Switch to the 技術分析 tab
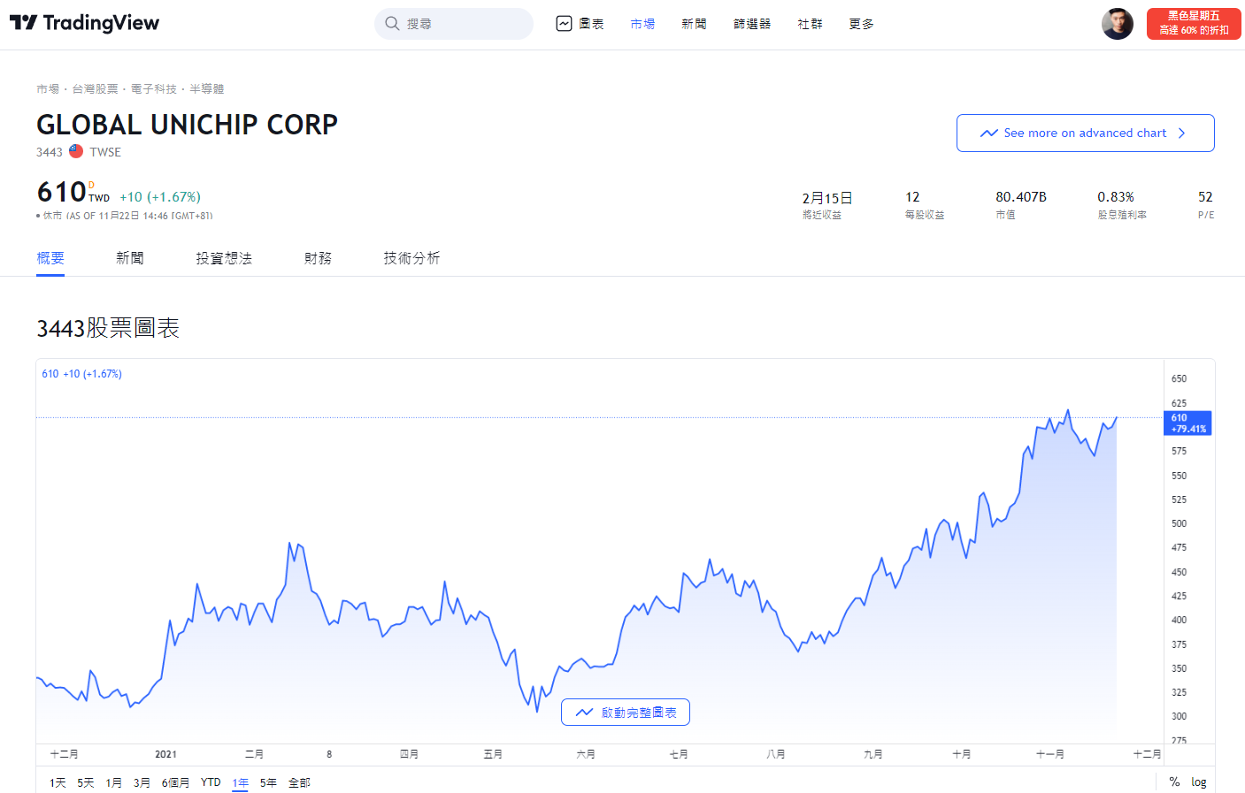This screenshot has height=793, width=1245. click(411, 258)
